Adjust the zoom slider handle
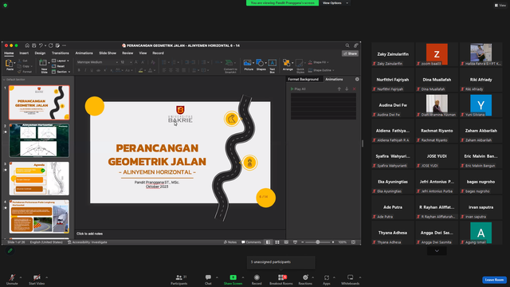The image size is (510, 287). click(318, 242)
